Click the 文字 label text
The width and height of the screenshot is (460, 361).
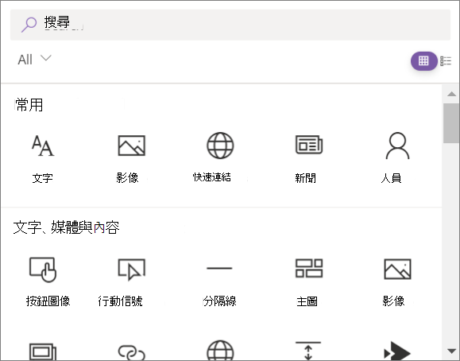pyautogui.click(x=43, y=178)
